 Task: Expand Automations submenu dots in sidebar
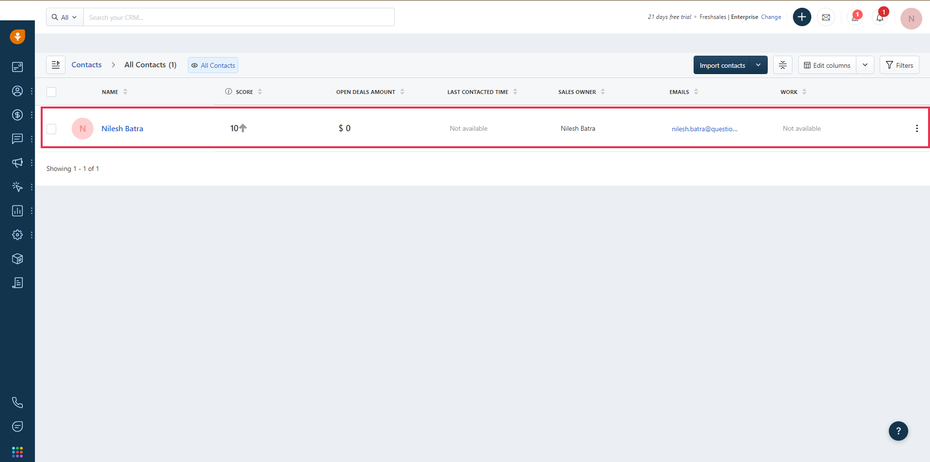tap(31, 187)
